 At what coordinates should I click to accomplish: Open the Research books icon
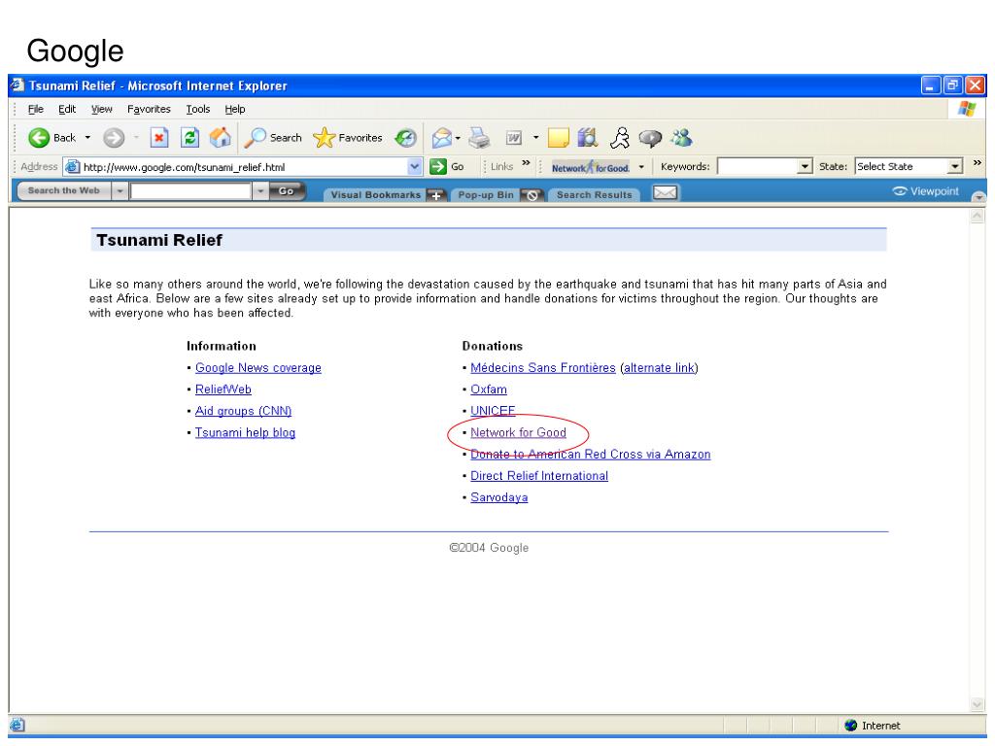click(588, 138)
